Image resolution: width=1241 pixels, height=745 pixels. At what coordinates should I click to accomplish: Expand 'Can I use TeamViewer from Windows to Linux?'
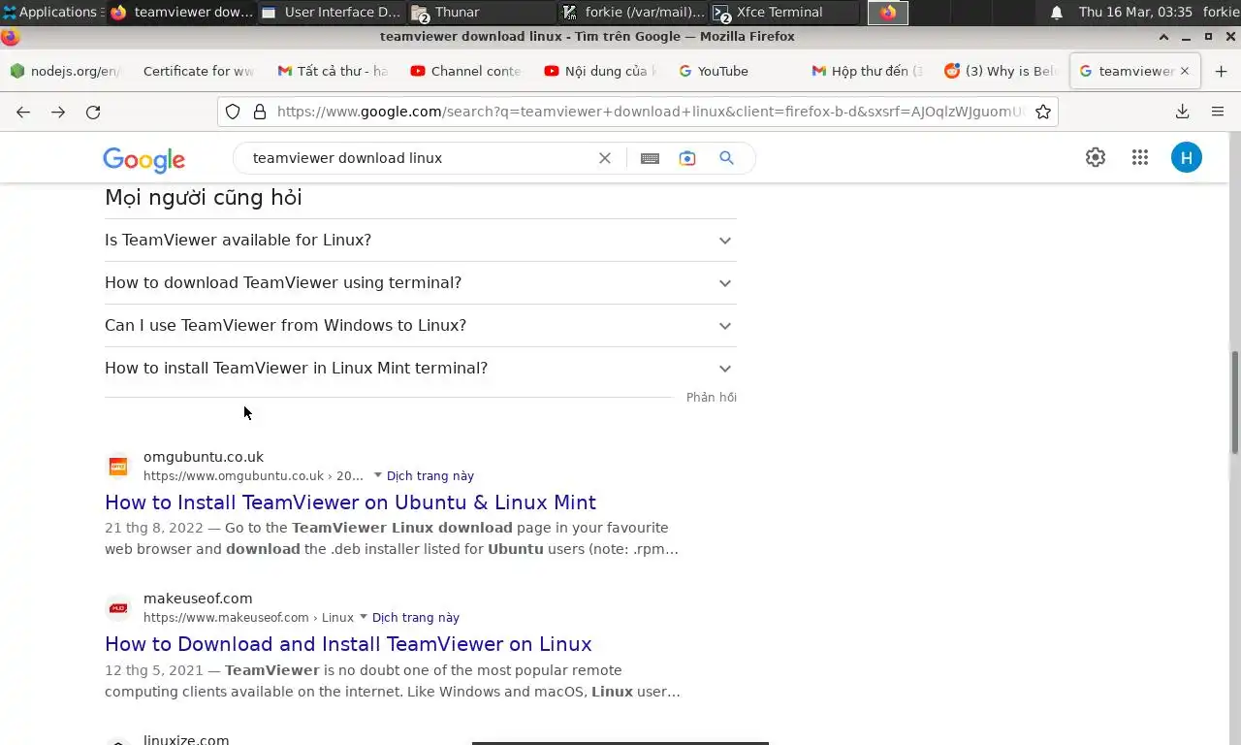[x=421, y=326]
